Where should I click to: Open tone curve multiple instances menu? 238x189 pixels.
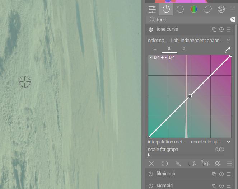tap(214, 29)
